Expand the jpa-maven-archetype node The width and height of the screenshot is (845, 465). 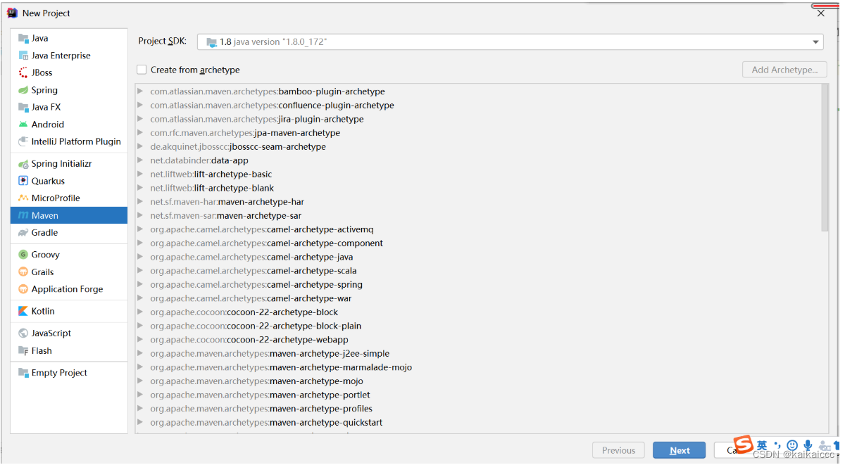[x=141, y=133]
